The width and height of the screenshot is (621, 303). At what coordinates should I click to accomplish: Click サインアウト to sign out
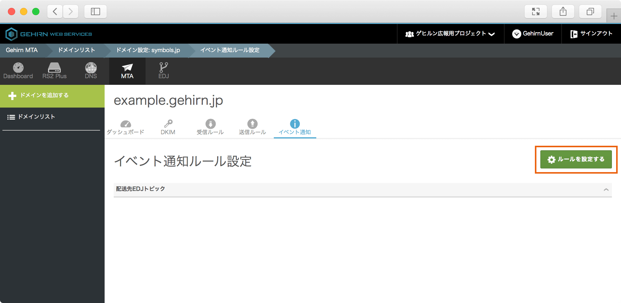(591, 34)
